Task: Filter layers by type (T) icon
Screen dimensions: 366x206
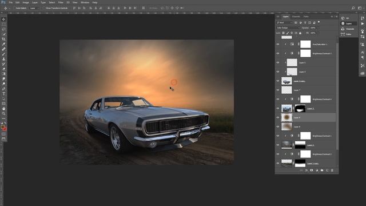Action: coord(305,23)
